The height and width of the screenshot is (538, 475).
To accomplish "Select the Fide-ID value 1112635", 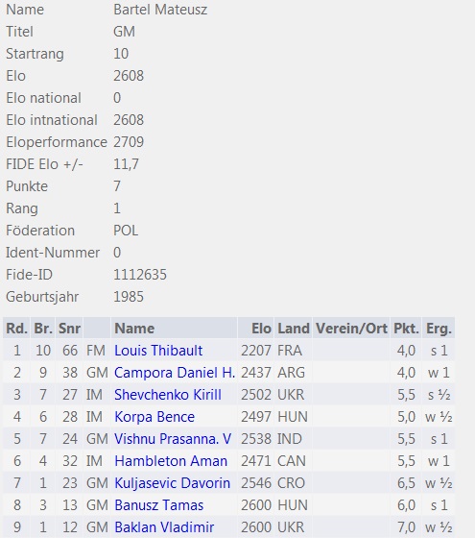I will pos(140,275).
